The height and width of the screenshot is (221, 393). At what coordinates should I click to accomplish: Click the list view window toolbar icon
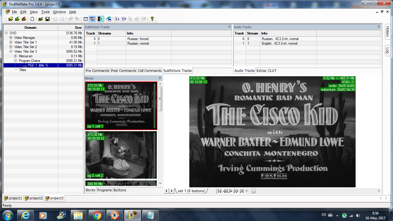click(85, 19)
